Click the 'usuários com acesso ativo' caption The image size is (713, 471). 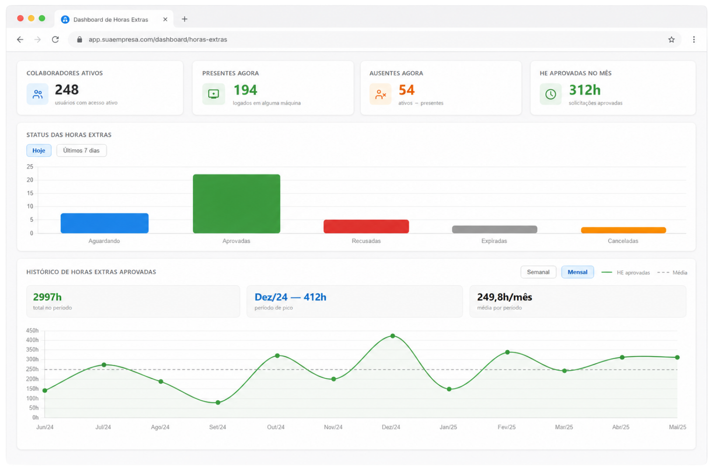[x=86, y=103]
